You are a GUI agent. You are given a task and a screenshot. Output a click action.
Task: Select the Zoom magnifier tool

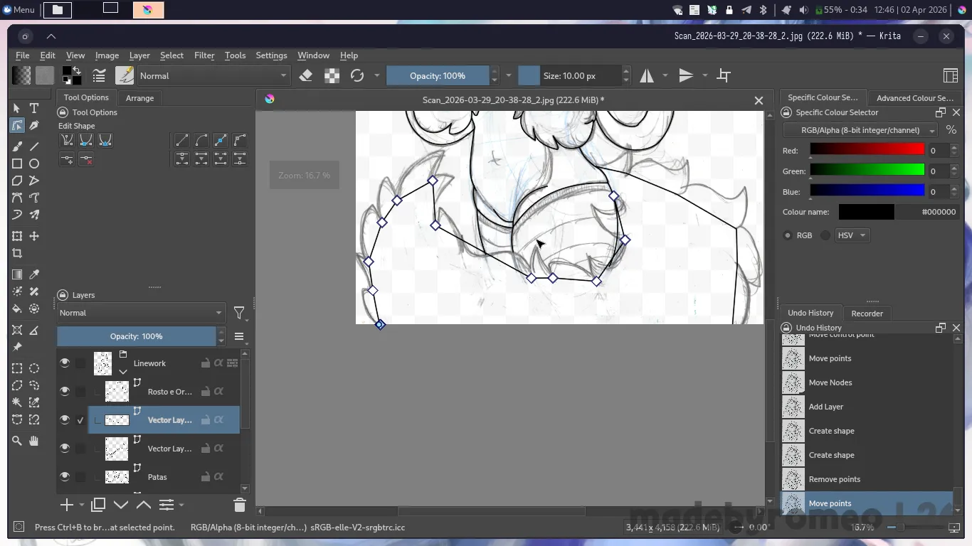pyautogui.click(x=17, y=441)
